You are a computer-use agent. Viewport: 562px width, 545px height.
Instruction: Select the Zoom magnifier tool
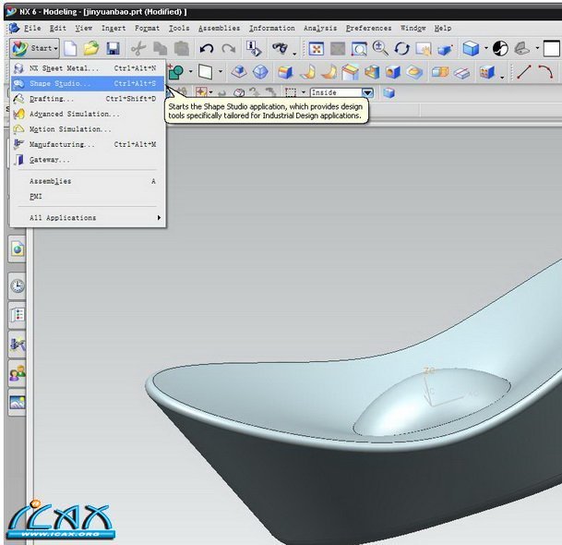point(380,48)
